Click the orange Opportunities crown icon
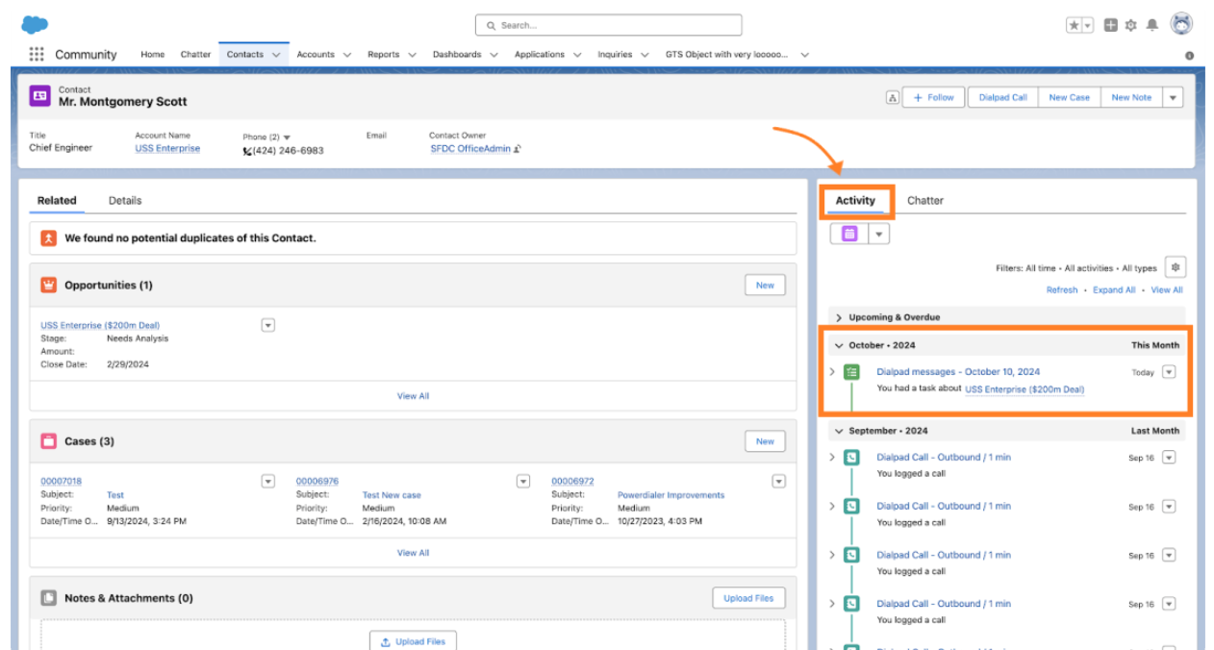This screenshot has height=650, width=1214. pyautogui.click(x=49, y=285)
